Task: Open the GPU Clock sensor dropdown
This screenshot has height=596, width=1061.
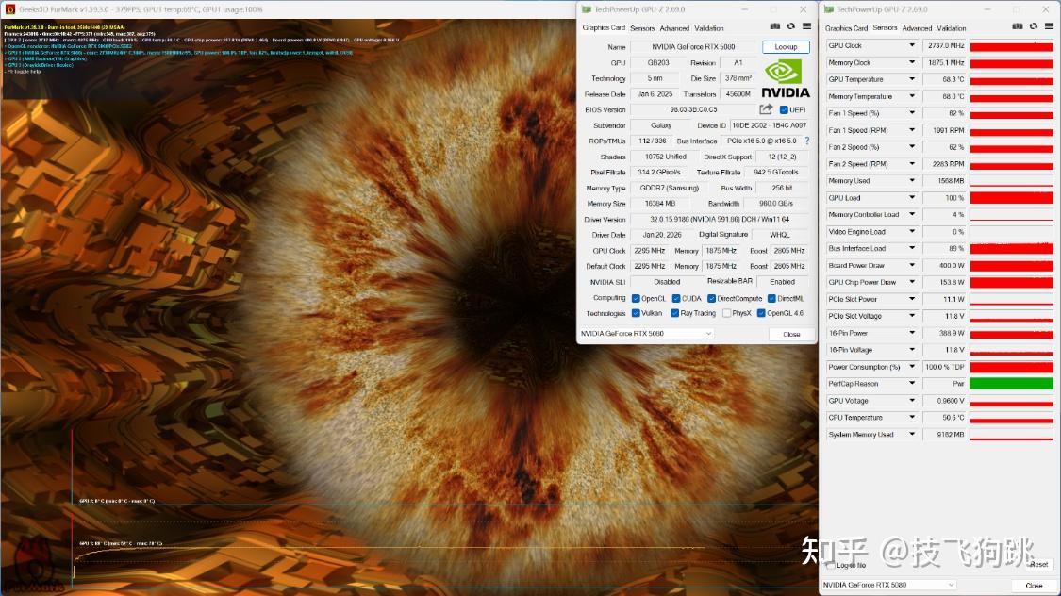Action: (x=911, y=45)
